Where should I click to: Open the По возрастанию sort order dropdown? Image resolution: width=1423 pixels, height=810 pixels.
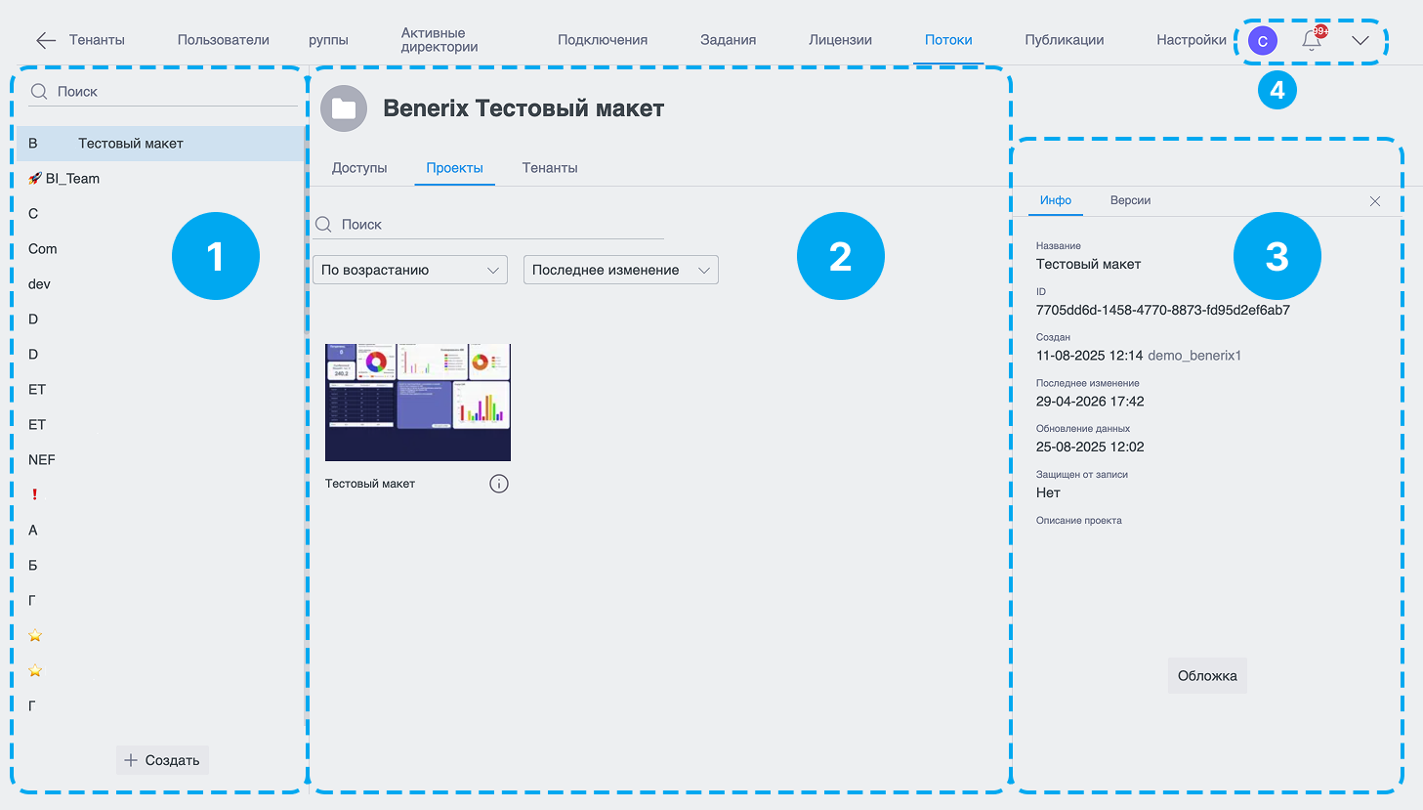click(x=410, y=270)
